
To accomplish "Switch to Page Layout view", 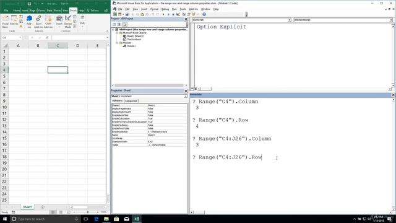I will pyautogui.click(x=61, y=212).
